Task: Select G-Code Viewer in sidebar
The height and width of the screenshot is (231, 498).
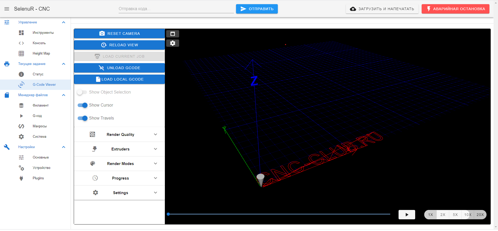Action: tap(35, 85)
